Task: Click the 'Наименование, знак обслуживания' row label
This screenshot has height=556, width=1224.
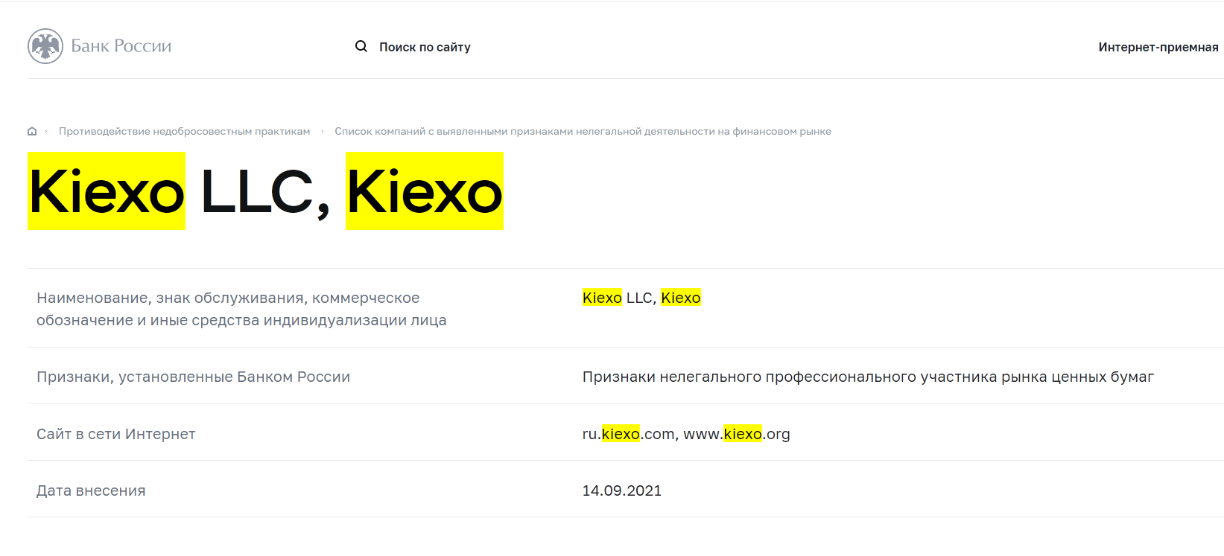Action: click(x=241, y=309)
